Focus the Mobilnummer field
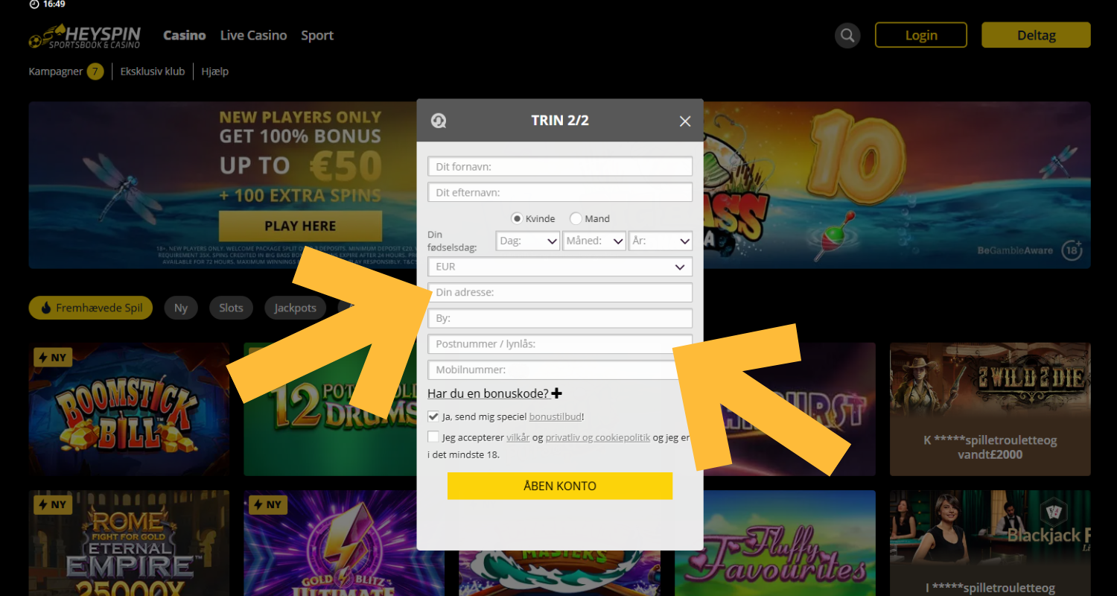 [x=560, y=370]
